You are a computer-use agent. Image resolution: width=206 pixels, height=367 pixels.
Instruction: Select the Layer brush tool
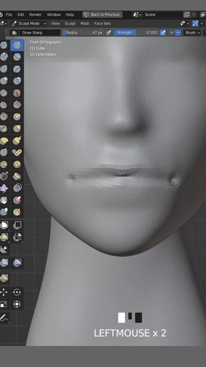[x=17, y=69]
